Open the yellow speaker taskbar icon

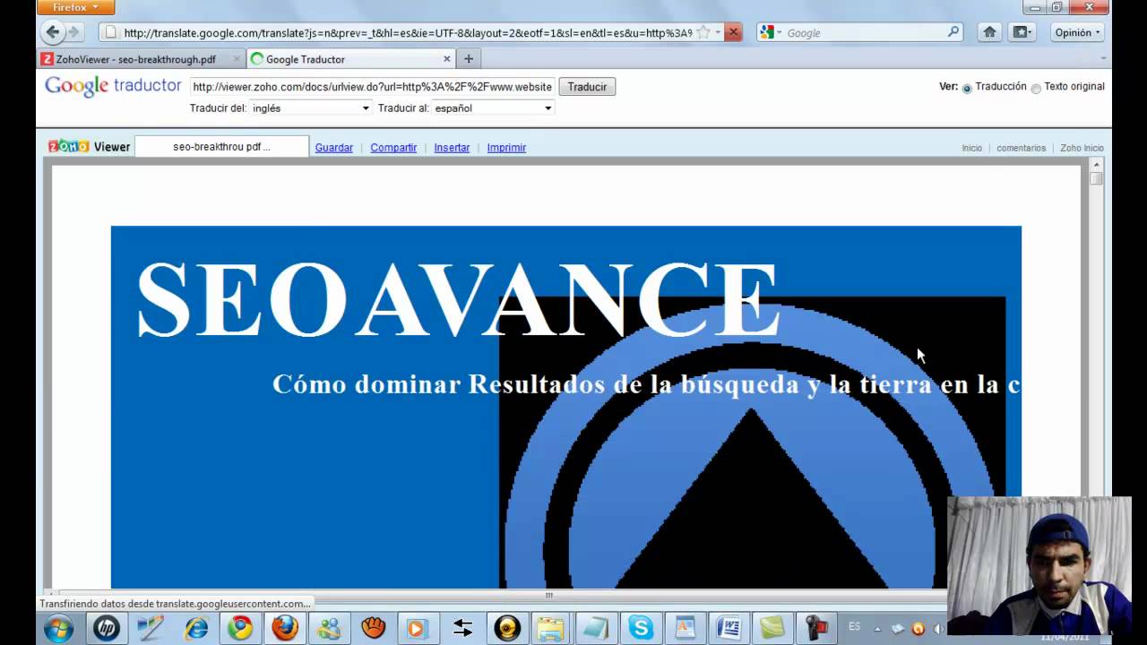tap(507, 628)
